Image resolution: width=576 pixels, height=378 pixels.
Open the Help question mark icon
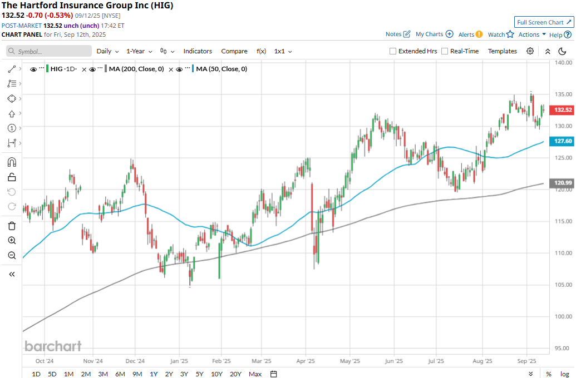point(568,34)
